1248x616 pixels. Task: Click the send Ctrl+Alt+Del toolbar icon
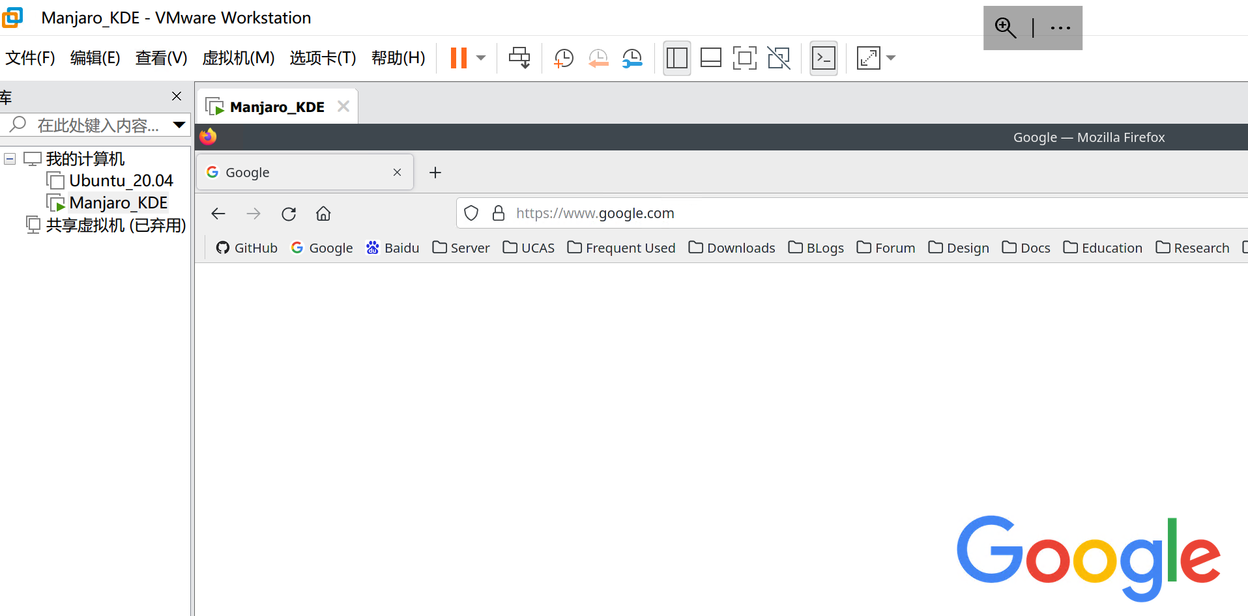(x=519, y=58)
